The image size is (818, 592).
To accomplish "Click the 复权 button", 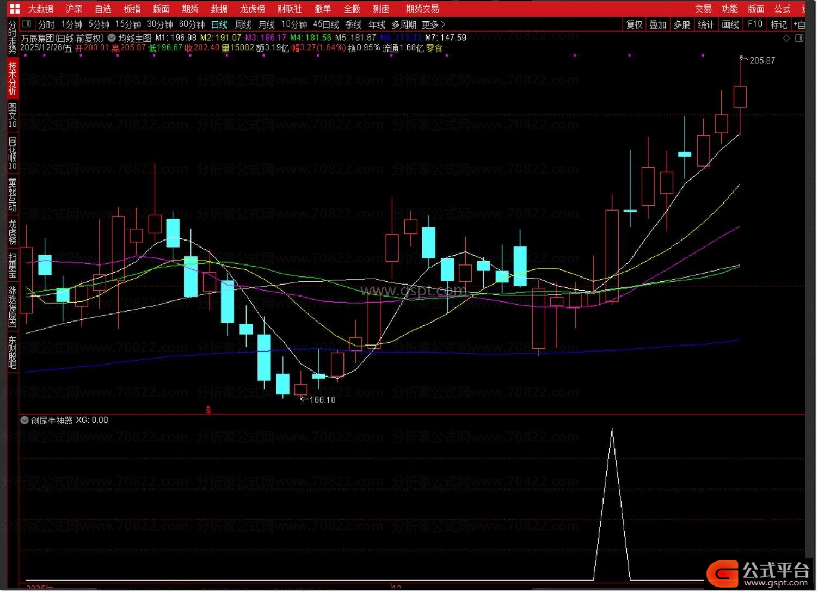I will 634,24.
